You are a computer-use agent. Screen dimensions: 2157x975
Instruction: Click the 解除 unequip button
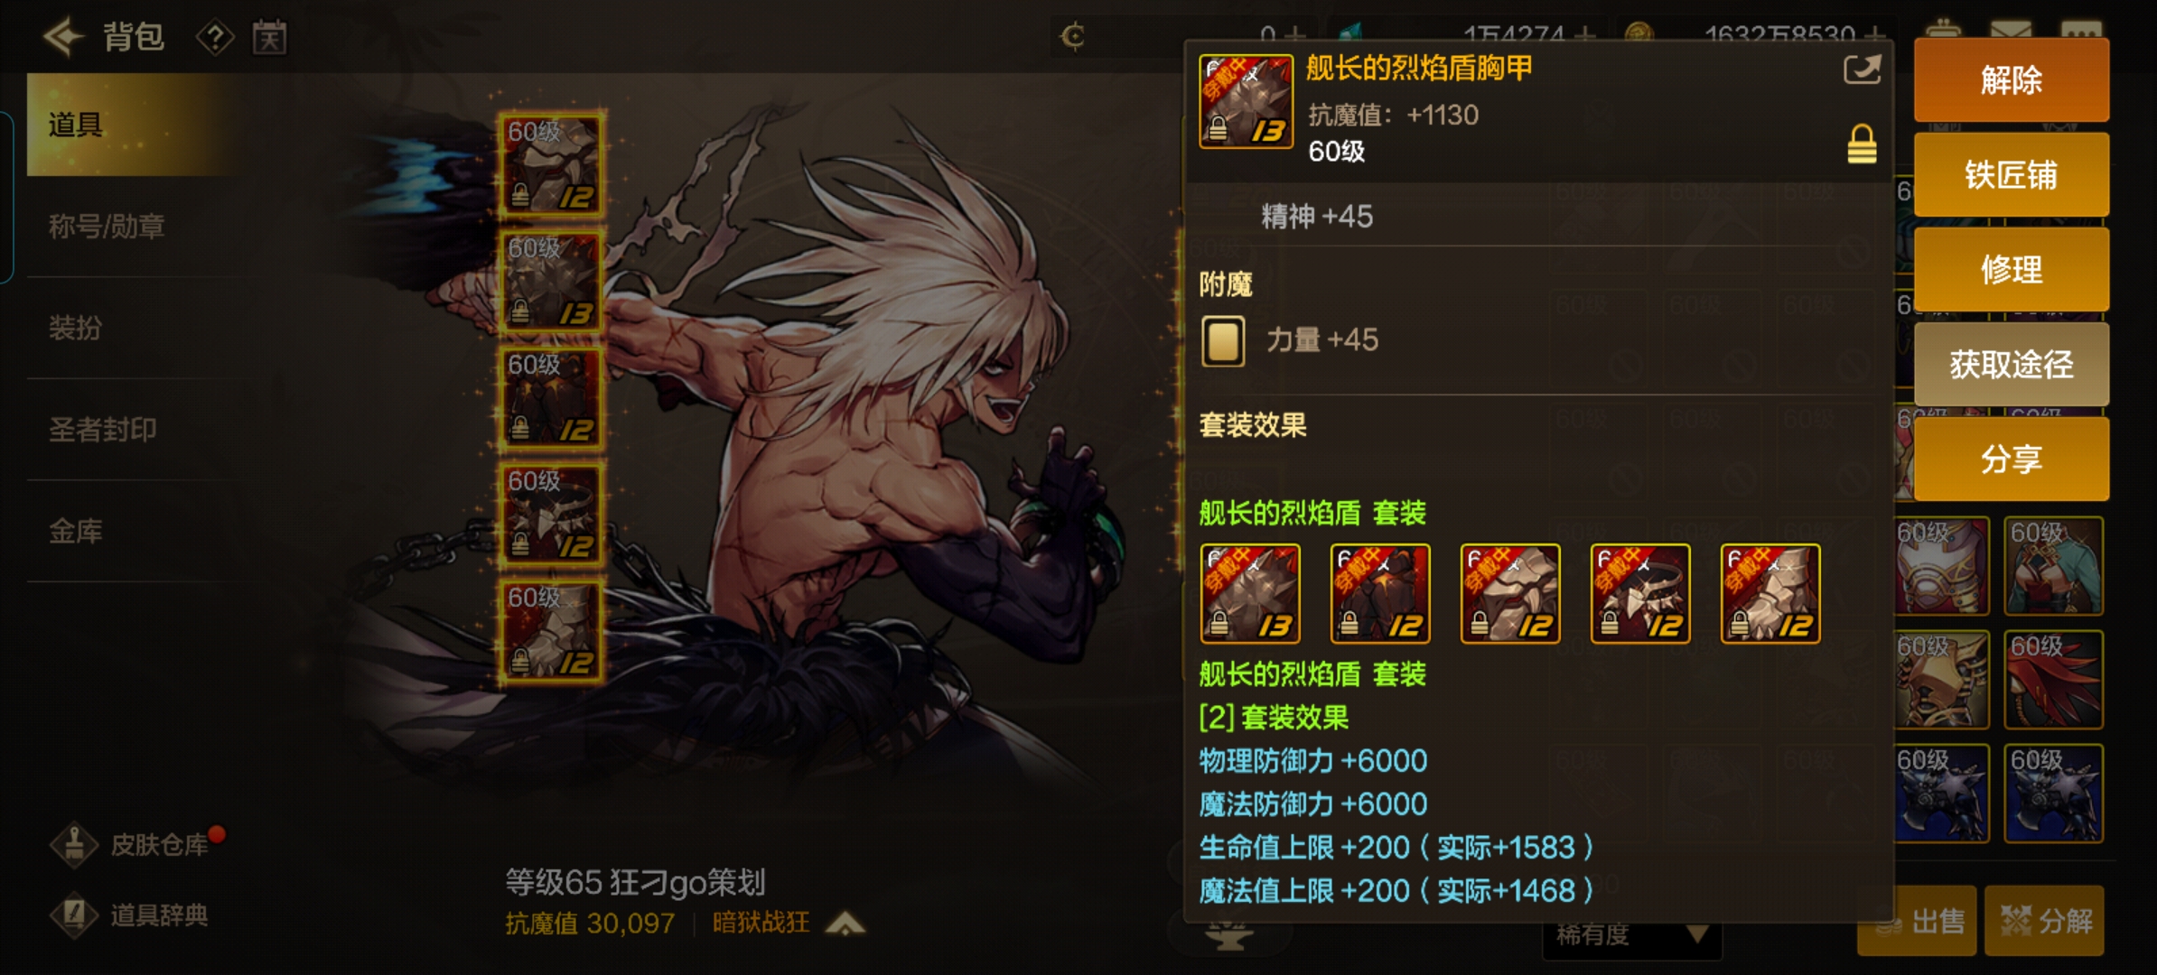point(2012,80)
